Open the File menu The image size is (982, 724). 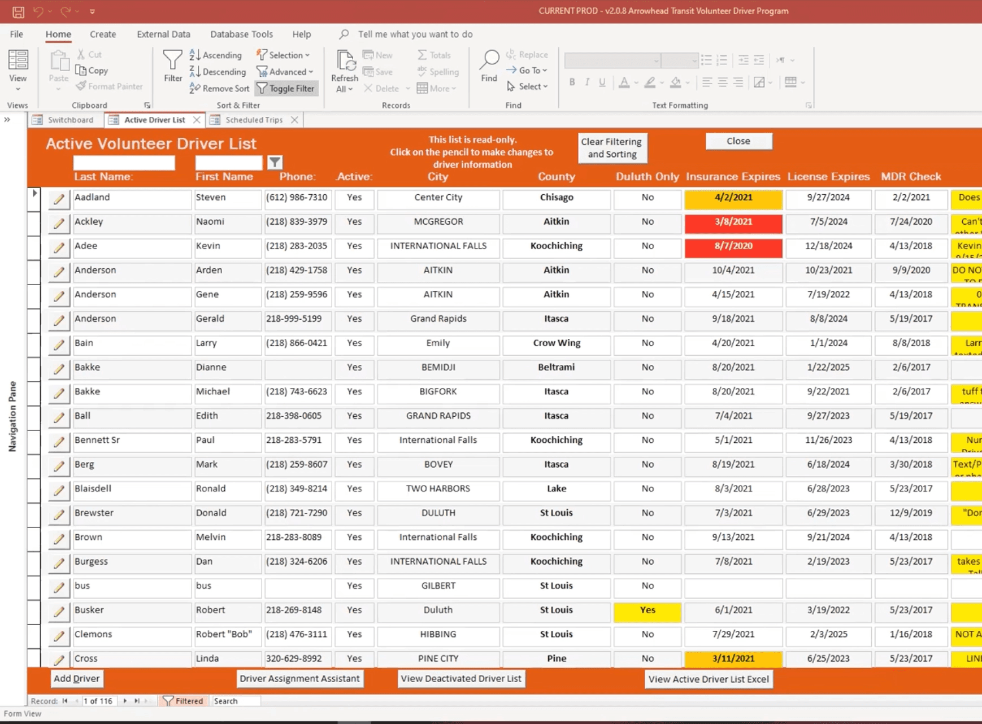point(16,34)
